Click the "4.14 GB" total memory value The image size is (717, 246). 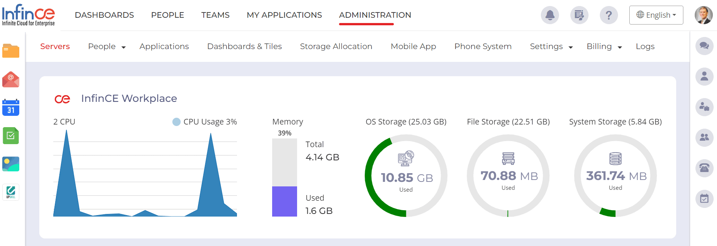coord(322,157)
